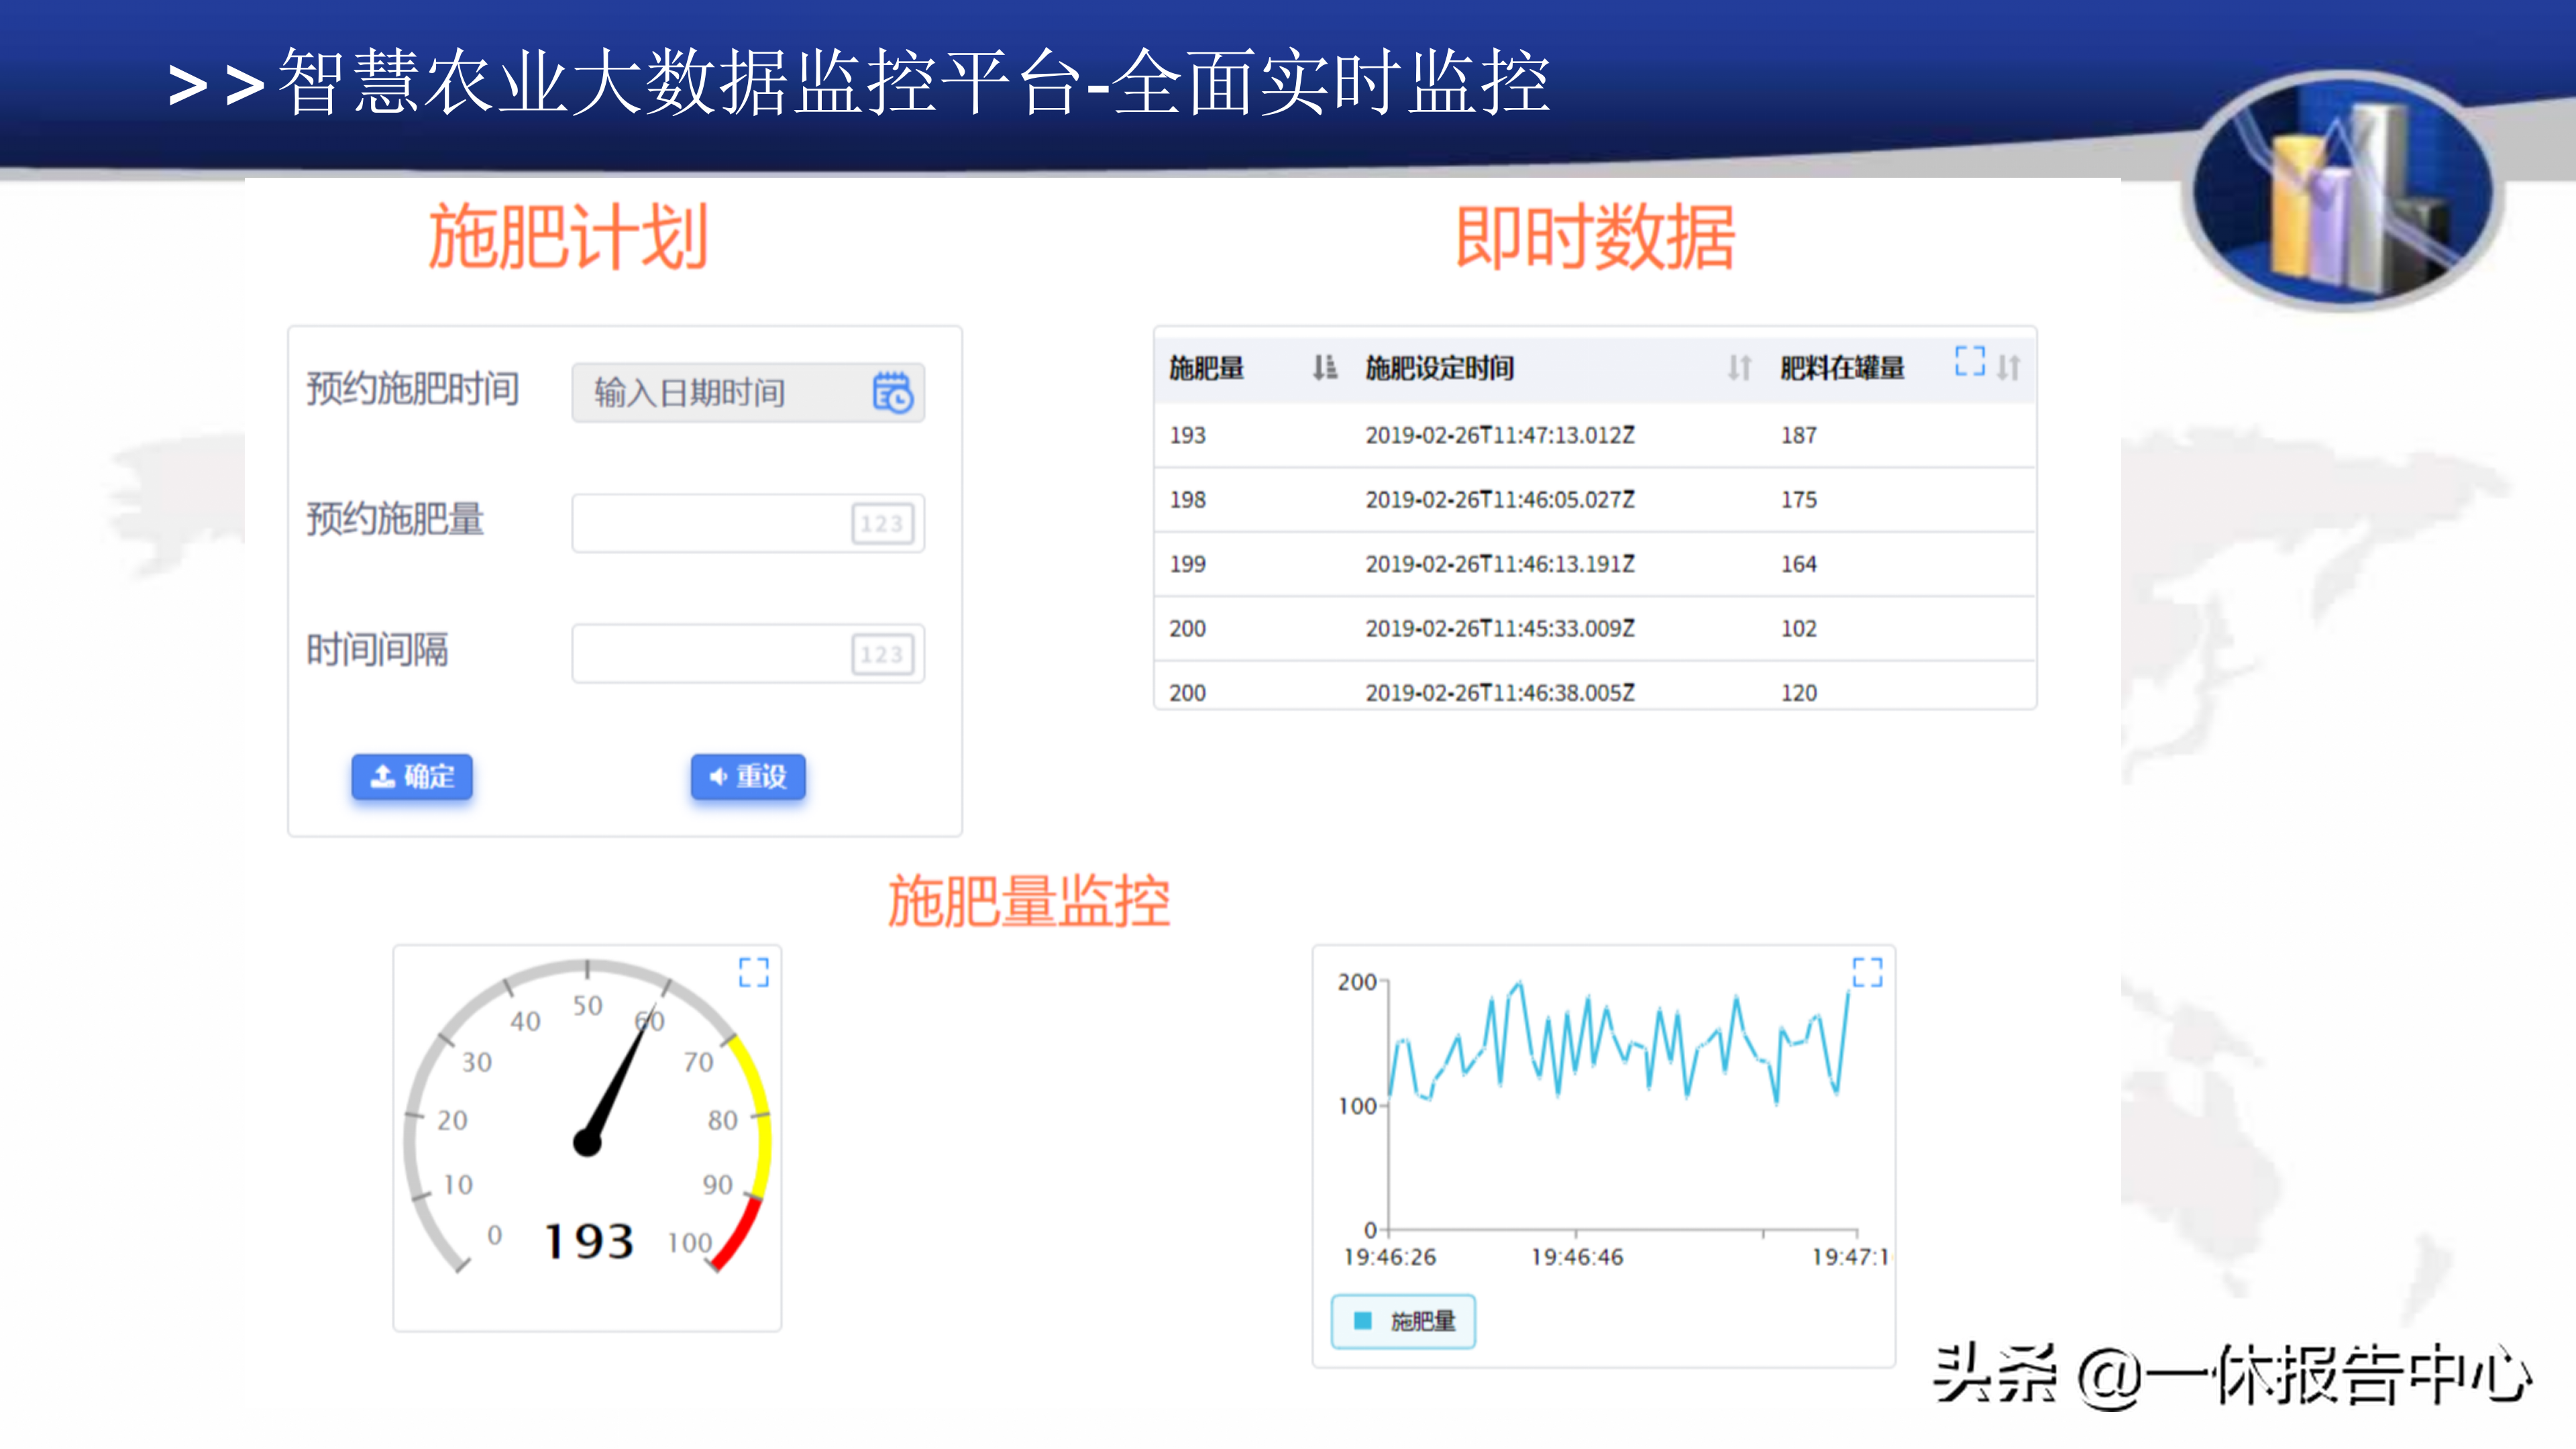This screenshot has width=2576, height=1449.
Task: Click fullscreen icon in data table header
Action: click(x=1969, y=361)
